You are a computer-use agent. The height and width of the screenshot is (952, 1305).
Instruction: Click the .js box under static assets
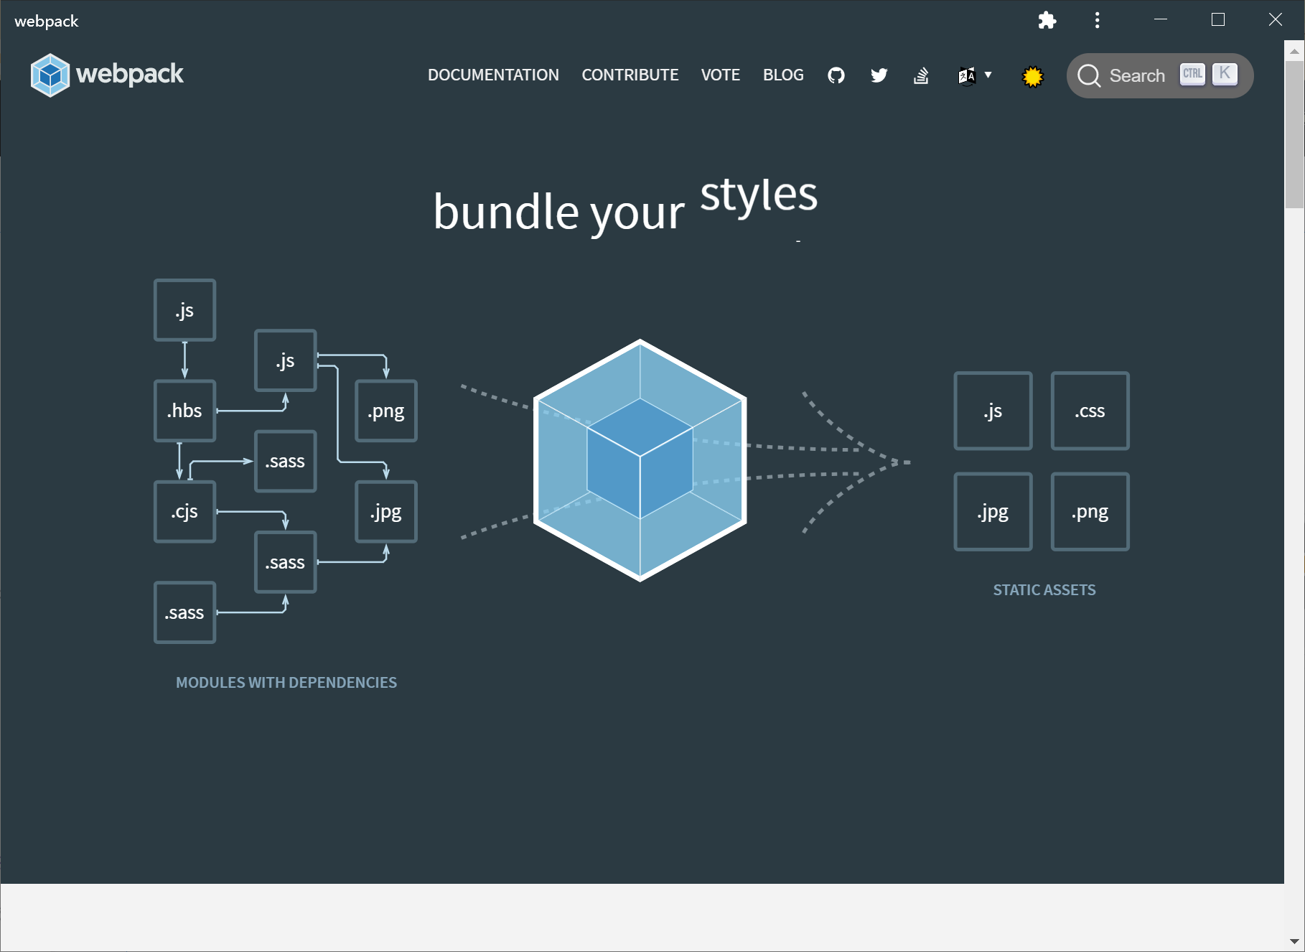993,411
